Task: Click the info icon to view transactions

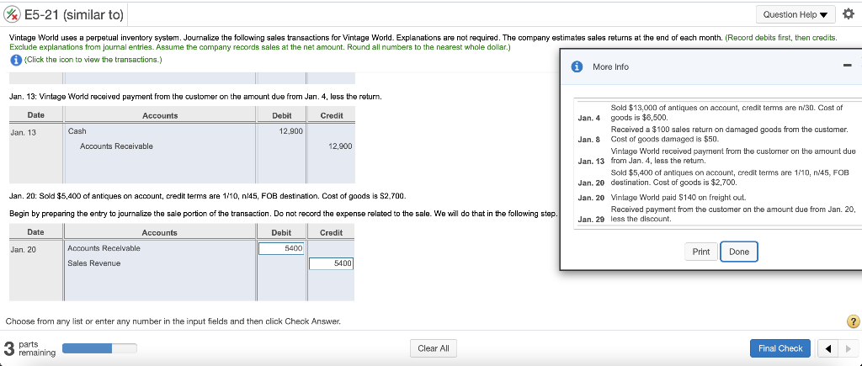Action: point(15,60)
